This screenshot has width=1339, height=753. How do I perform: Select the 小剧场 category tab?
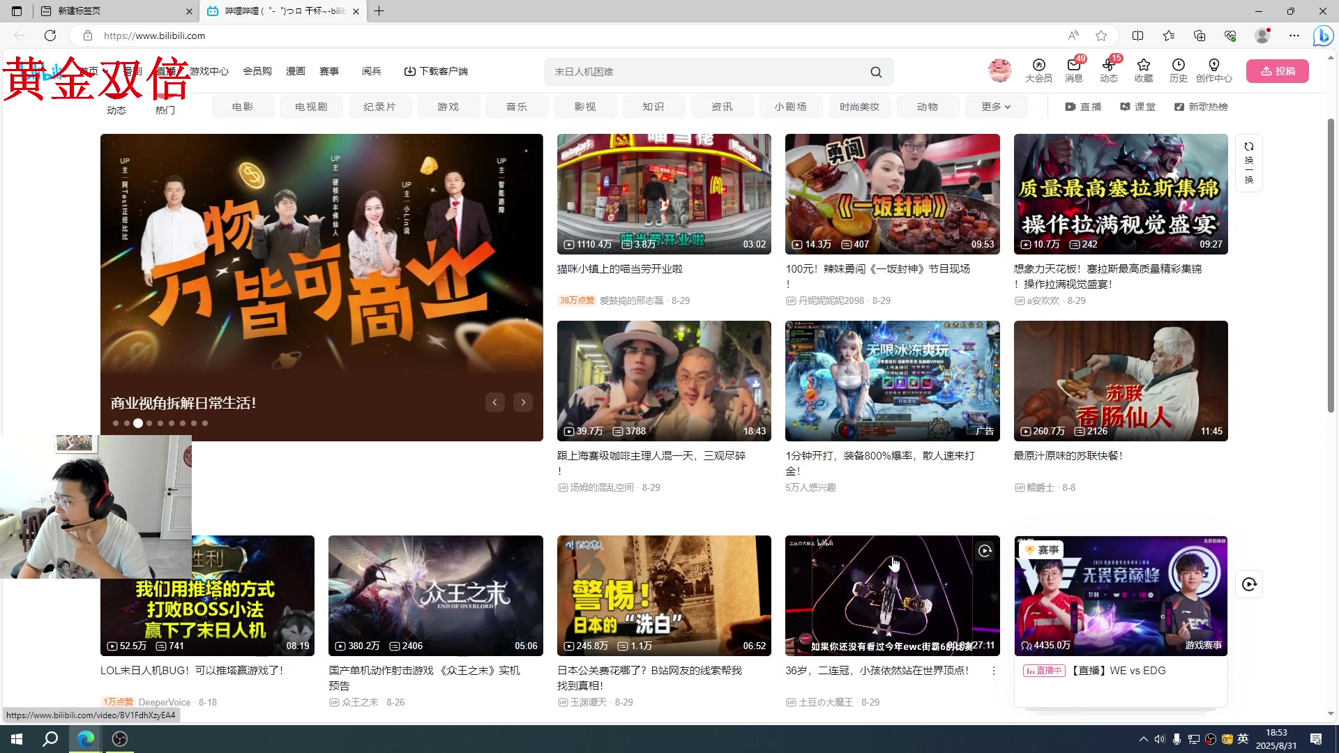(790, 107)
